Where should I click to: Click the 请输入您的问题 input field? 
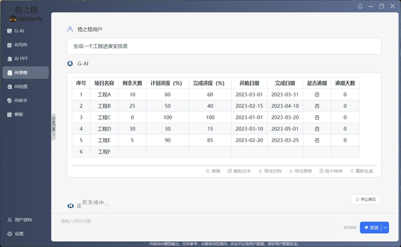coord(195,221)
